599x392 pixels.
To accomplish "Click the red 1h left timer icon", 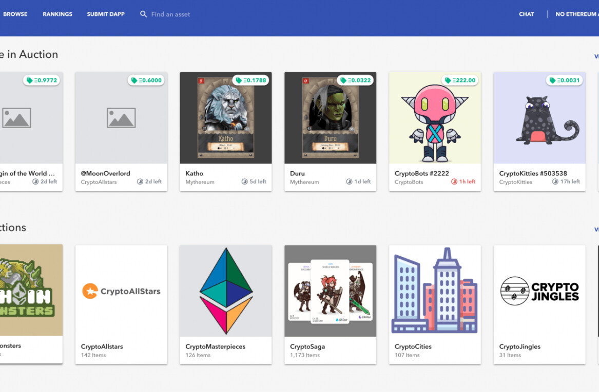I will click(x=454, y=182).
